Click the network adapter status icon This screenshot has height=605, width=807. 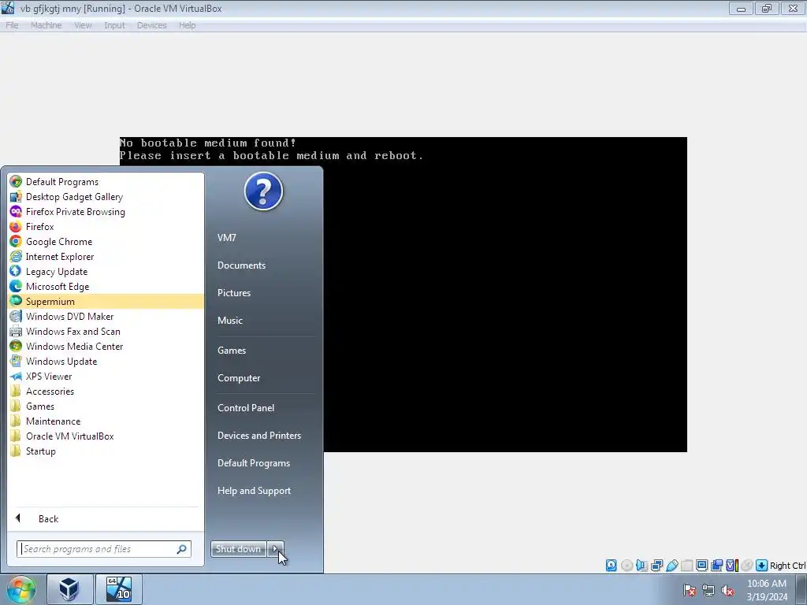coord(656,566)
